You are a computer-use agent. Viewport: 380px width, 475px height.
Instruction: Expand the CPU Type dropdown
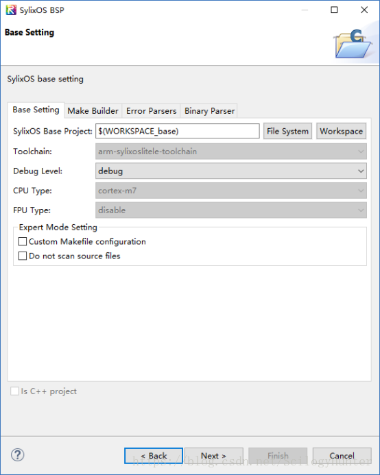click(x=230, y=191)
